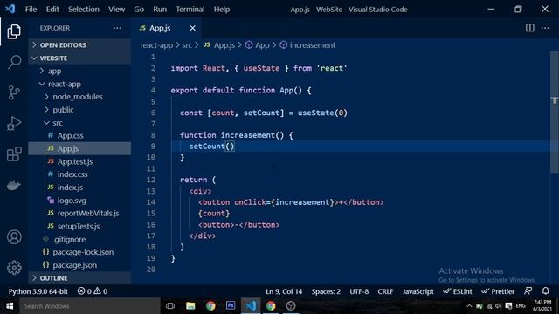This screenshot has width=559, height=314.
Task: Open Task View on the taskbar
Action: [170, 306]
